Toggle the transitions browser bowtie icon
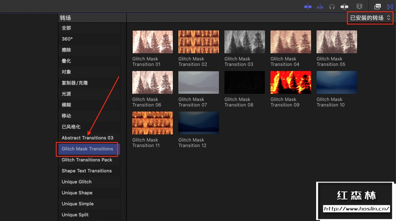The width and height of the screenshot is (396, 221). point(390,7)
